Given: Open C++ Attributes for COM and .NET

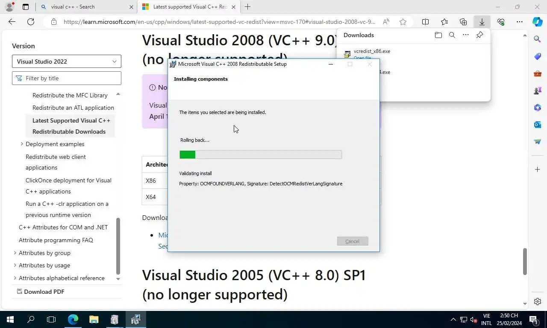Looking at the screenshot, I should tap(63, 227).
